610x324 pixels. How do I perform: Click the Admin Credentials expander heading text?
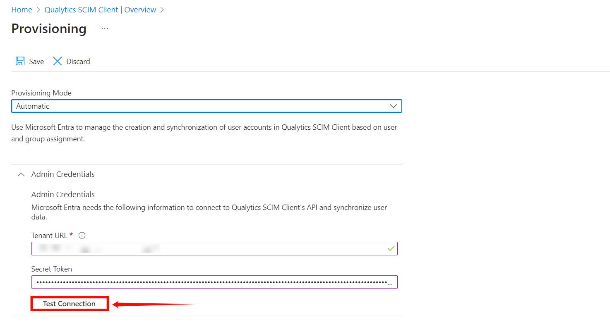[x=63, y=174]
